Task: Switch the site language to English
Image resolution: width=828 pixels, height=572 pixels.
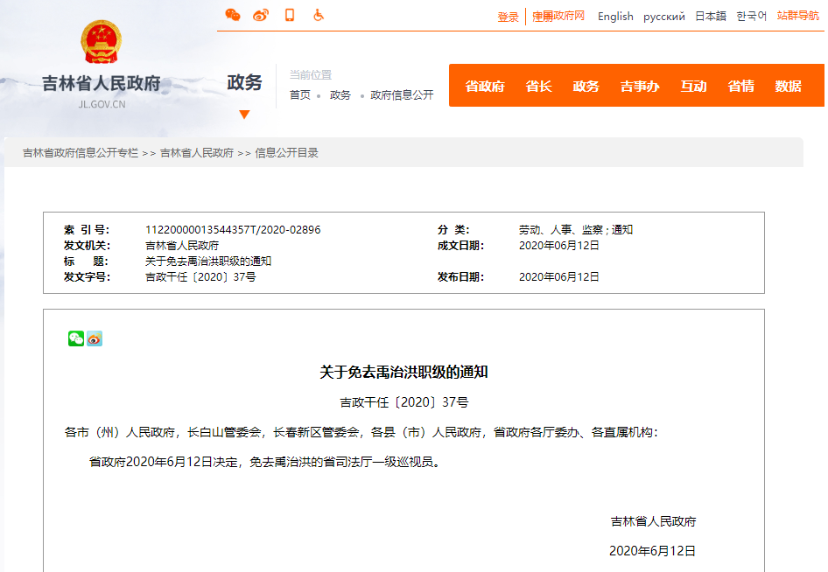Action: (615, 17)
